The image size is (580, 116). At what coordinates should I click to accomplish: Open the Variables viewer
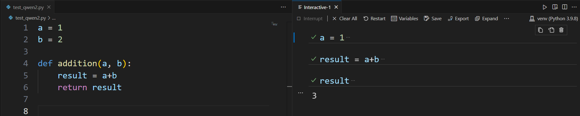[x=404, y=19]
